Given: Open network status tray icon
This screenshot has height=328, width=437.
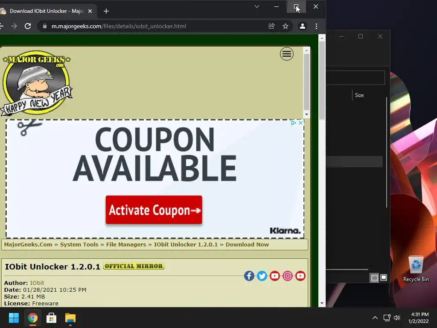Looking at the screenshot, I should tap(387, 318).
